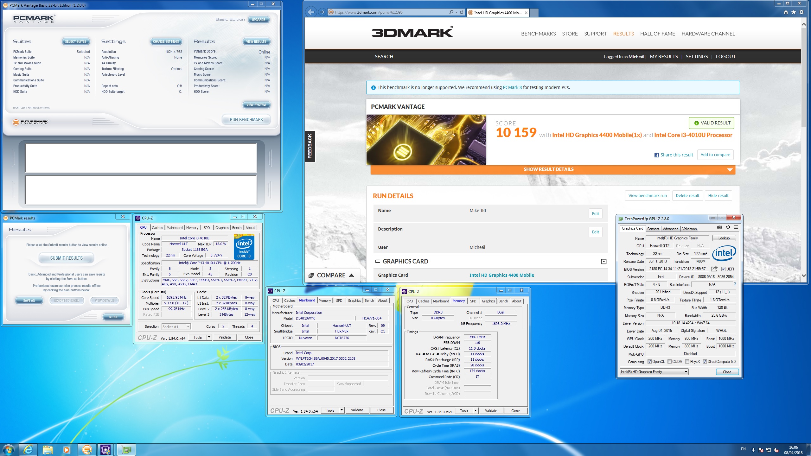This screenshot has width=811, height=456.
Task: Click the address bar search magnifier icon
Action: 451,12
